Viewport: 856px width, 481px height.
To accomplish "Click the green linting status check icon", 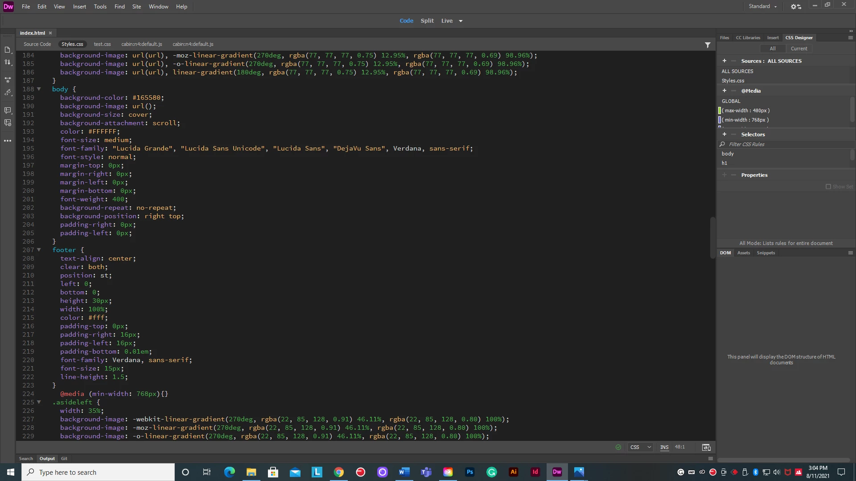I will [618, 447].
